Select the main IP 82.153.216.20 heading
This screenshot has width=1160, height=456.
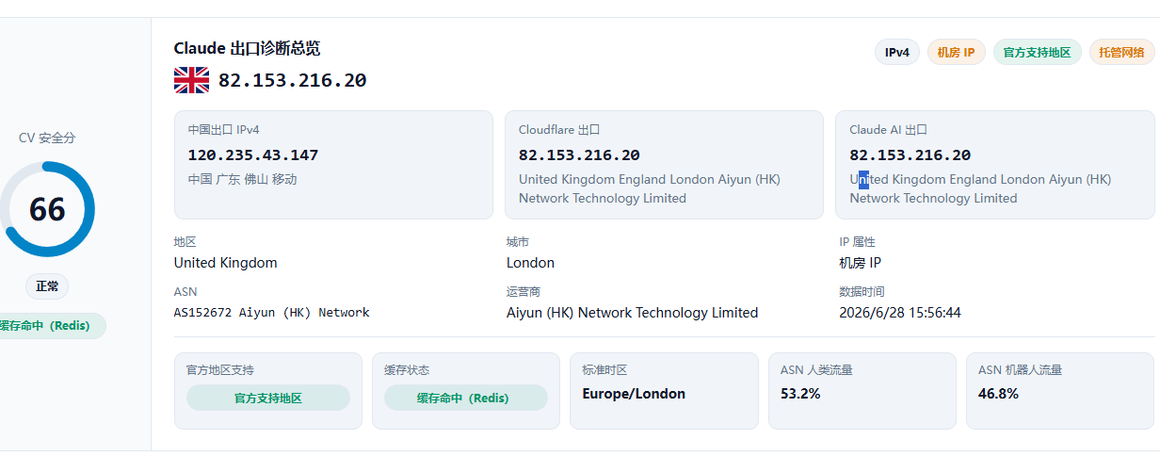coord(292,80)
